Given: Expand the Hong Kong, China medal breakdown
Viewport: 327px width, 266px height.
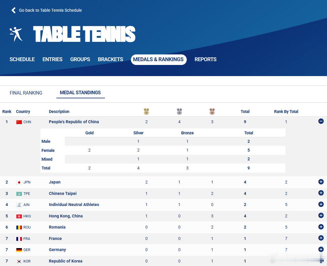Looking at the screenshot, I should pos(321,215).
